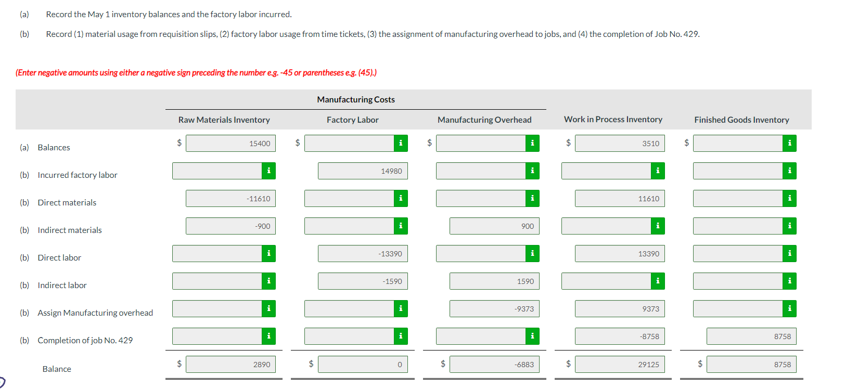Click ending Factory Labor balance field 0
The height and width of the screenshot is (389, 845).
tap(363, 364)
